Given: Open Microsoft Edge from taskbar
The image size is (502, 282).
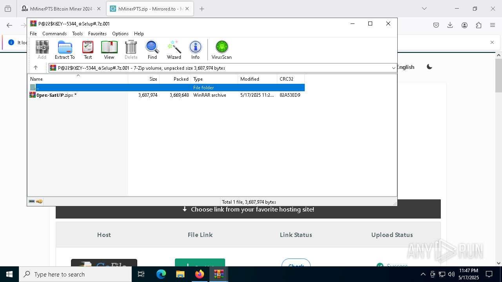Looking at the screenshot, I should coord(161,274).
